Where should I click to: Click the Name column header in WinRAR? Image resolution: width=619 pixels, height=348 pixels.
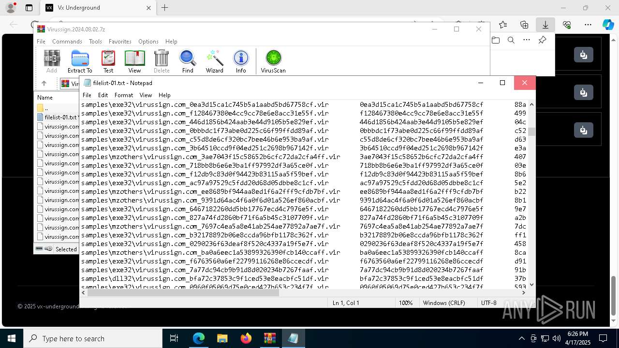click(45, 97)
